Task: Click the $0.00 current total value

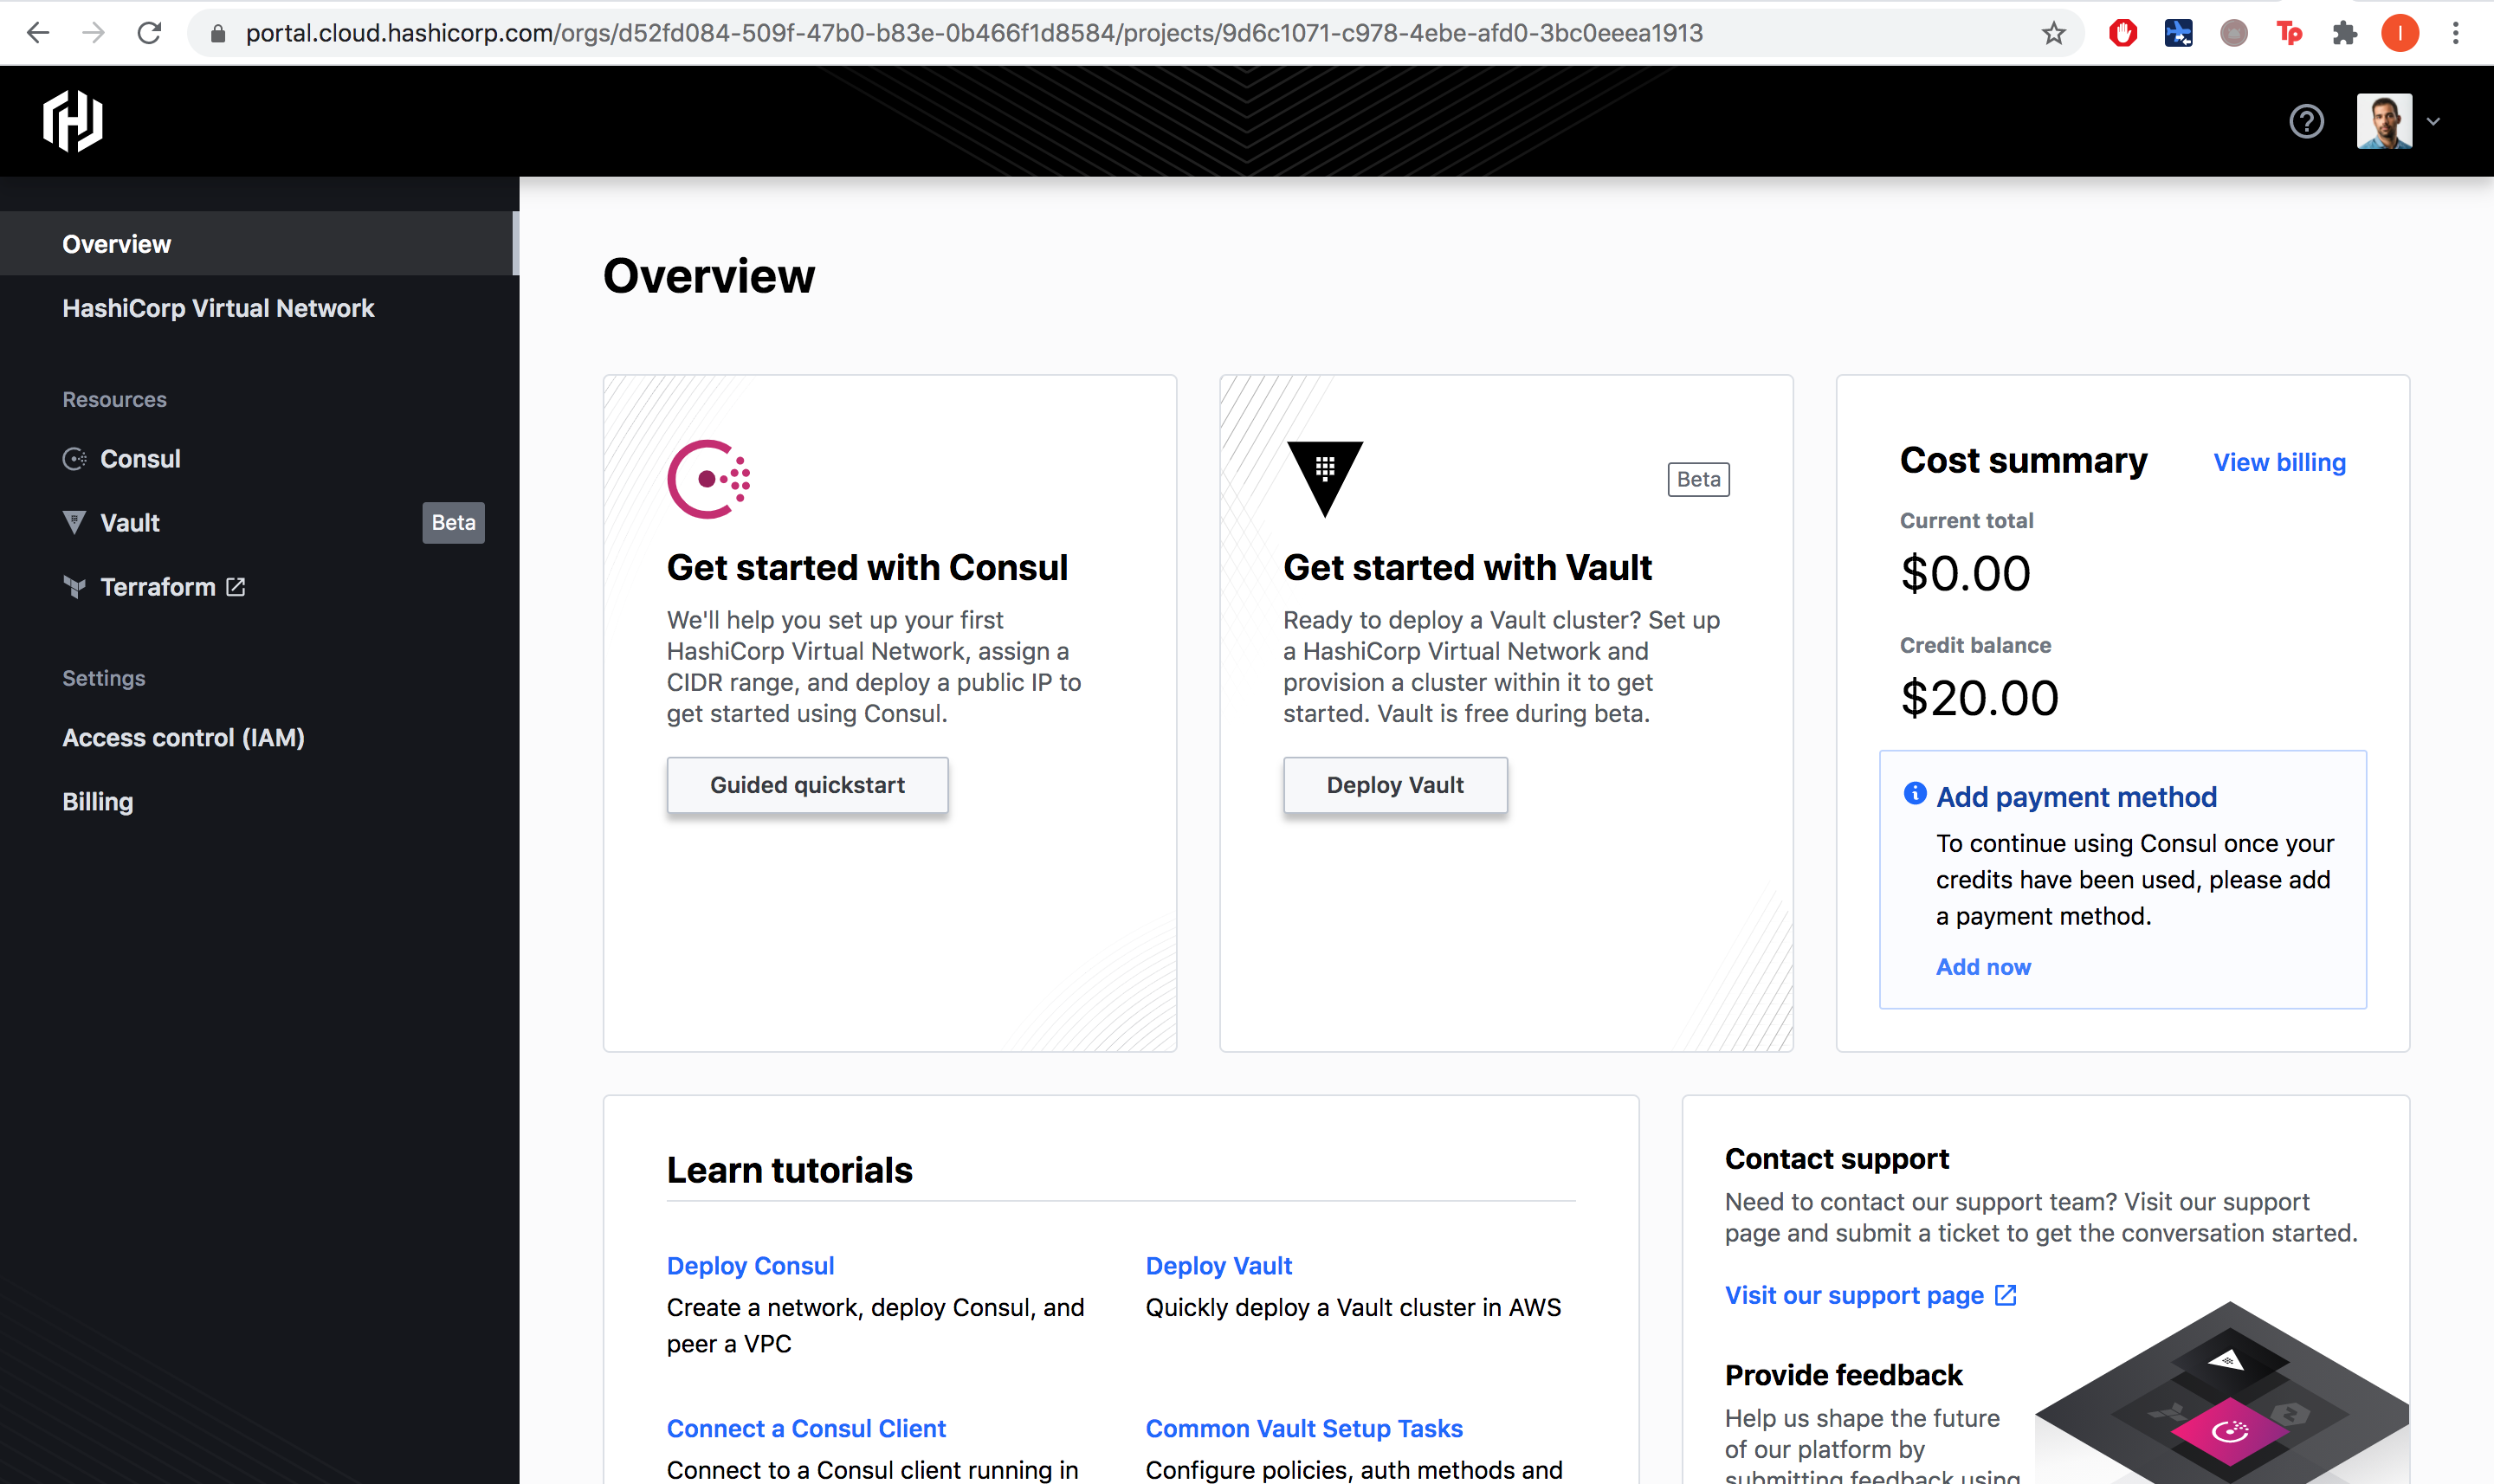Action: tap(1965, 574)
